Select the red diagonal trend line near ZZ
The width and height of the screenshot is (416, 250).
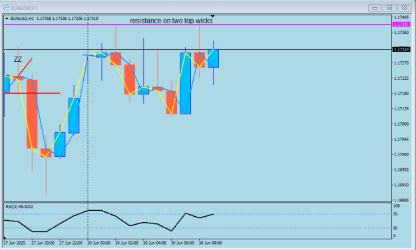coord(25,68)
